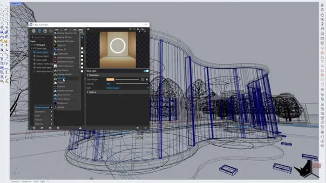Click the import asset folder icon in bottom bar
Viewport: 326px width, 183px height.
click(x=42, y=128)
